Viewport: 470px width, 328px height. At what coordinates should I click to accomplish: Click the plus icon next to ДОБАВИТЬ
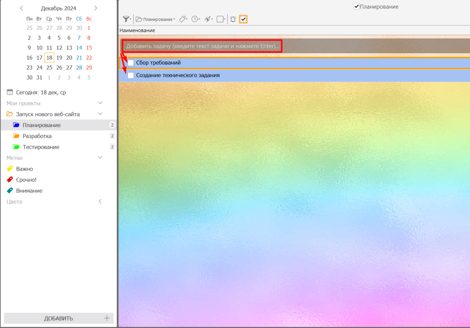(x=107, y=318)
